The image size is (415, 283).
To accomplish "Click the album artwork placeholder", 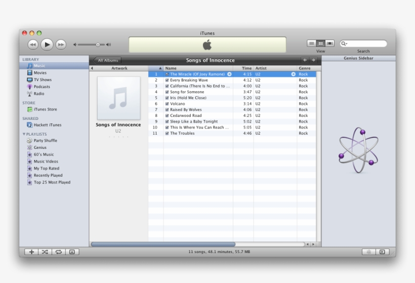I will pyautogui.click(x=118, y=98).
